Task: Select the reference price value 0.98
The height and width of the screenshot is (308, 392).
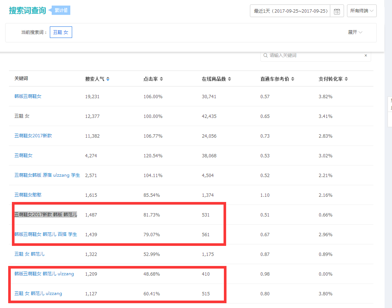Action: [265, 274]
